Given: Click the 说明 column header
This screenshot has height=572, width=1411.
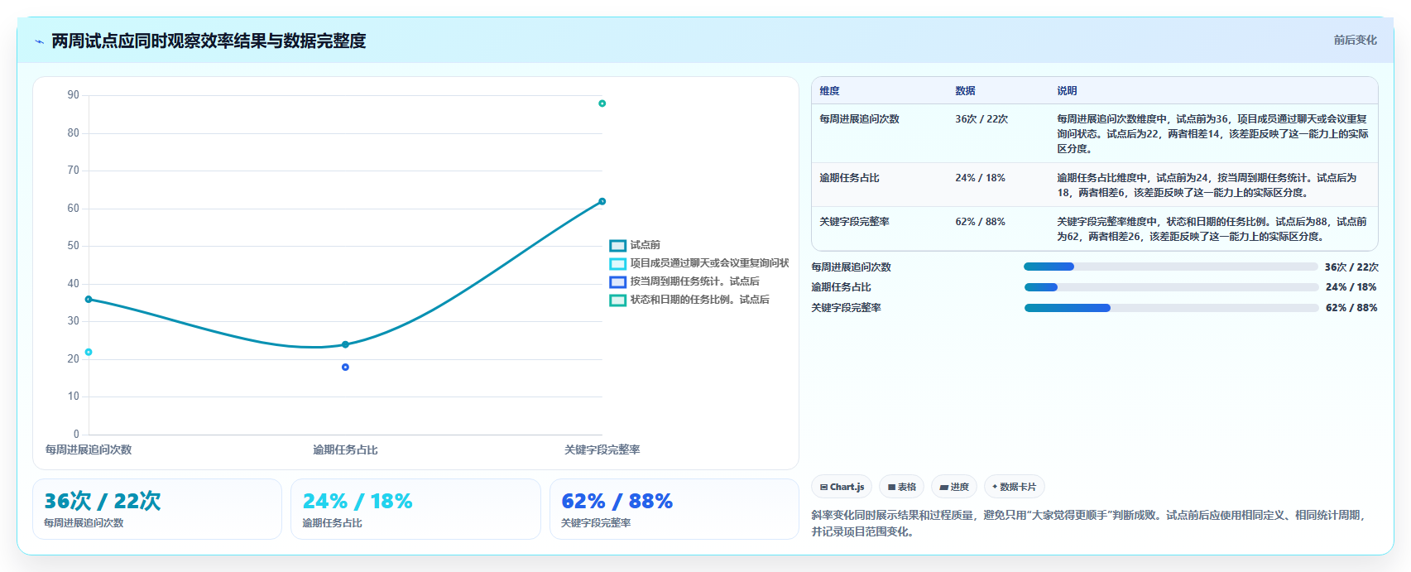Looking at the screenshot, I should pos(1067,91).
